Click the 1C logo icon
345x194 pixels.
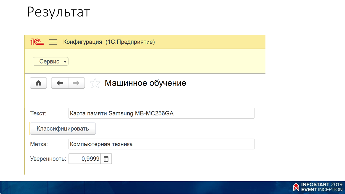37,42
